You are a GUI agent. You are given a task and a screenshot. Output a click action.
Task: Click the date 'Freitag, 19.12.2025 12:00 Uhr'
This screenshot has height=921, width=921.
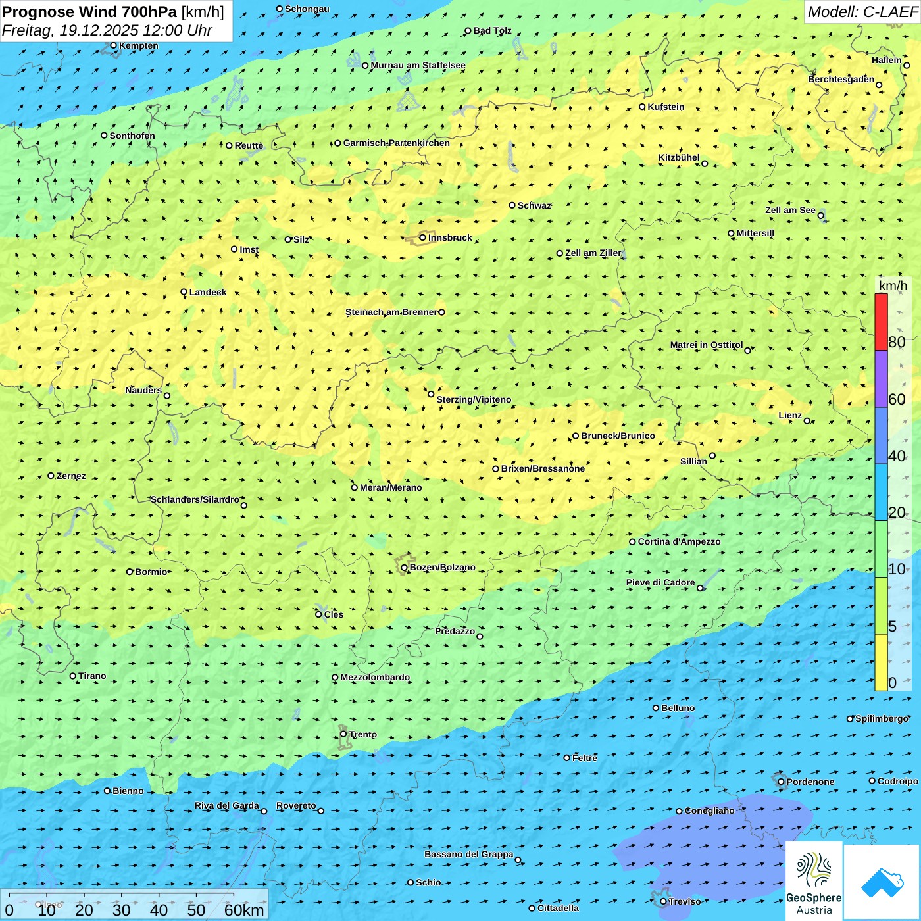[x=107, y=30]
